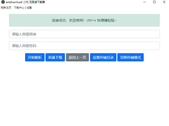Close the antdownload window

(164, 2)
